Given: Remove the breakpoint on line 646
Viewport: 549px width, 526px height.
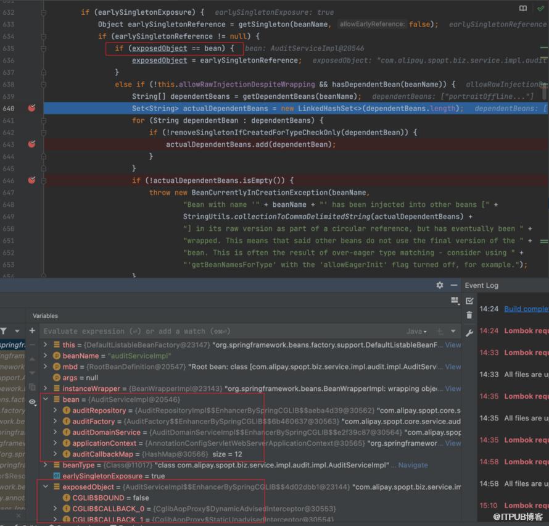Looking at the screenshot, I should (31, 180).
